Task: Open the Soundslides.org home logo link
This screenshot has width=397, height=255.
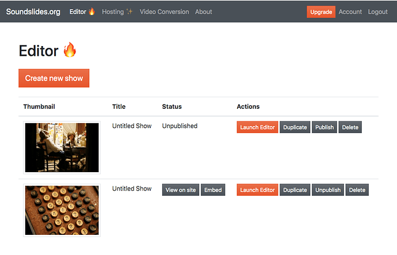Action: coord(33,12)
